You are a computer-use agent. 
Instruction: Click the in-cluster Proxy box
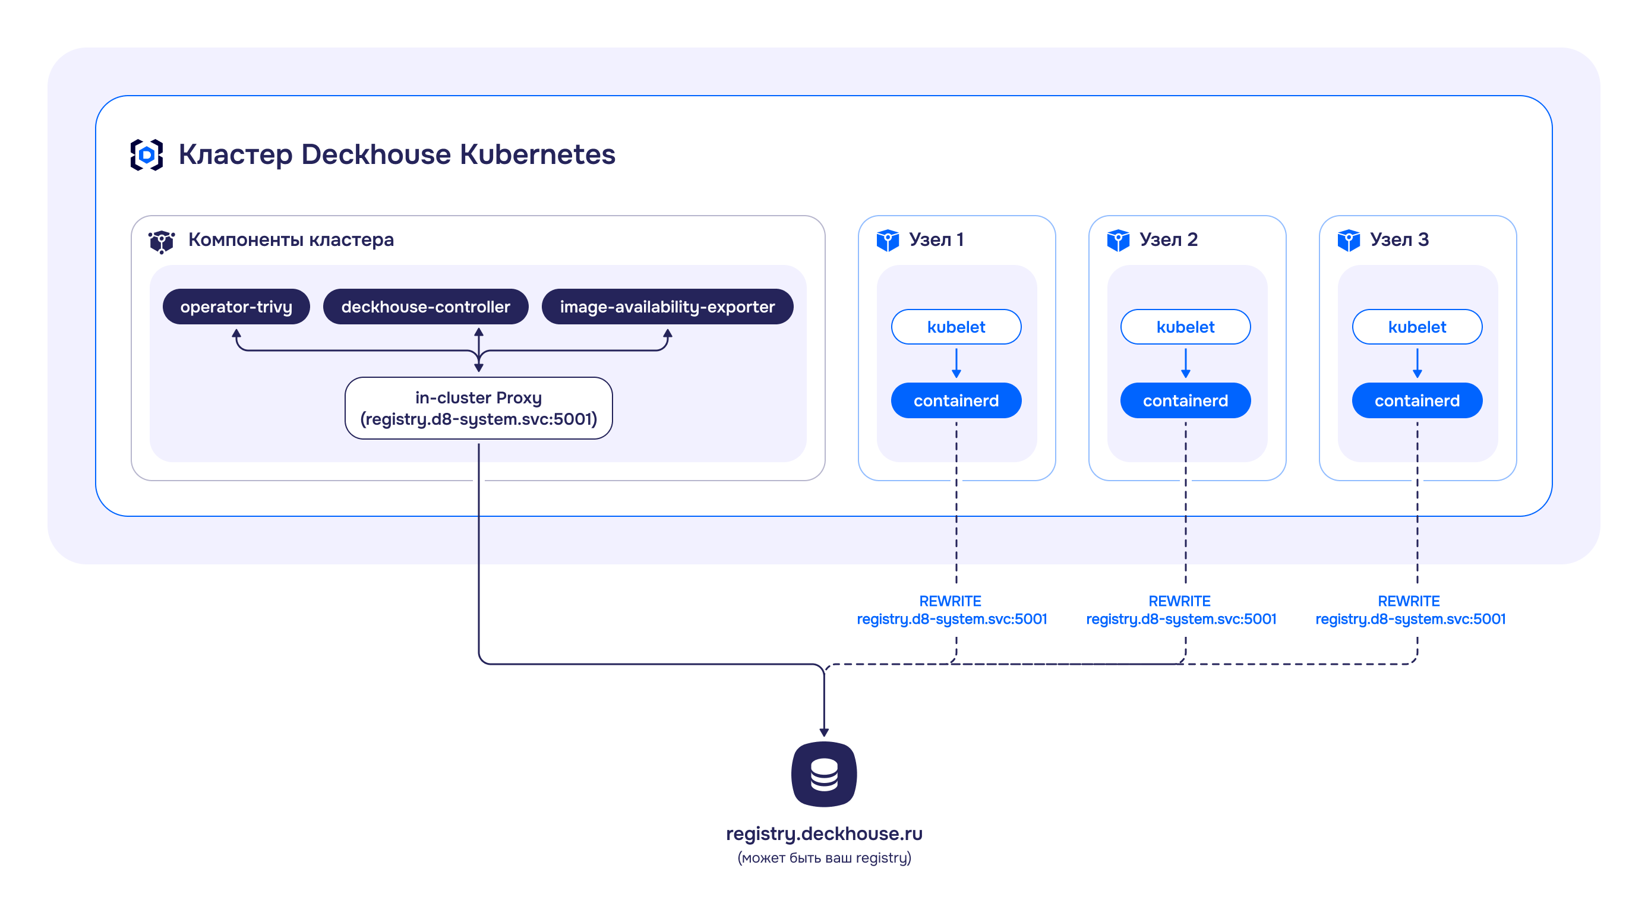click(x=478, y=408)
